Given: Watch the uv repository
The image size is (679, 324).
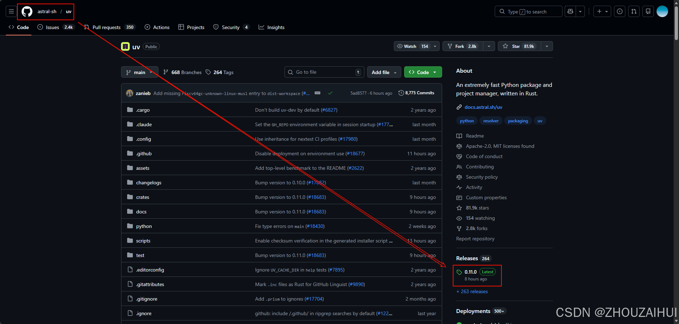Looking at the screenshot, I should point(413,46).
